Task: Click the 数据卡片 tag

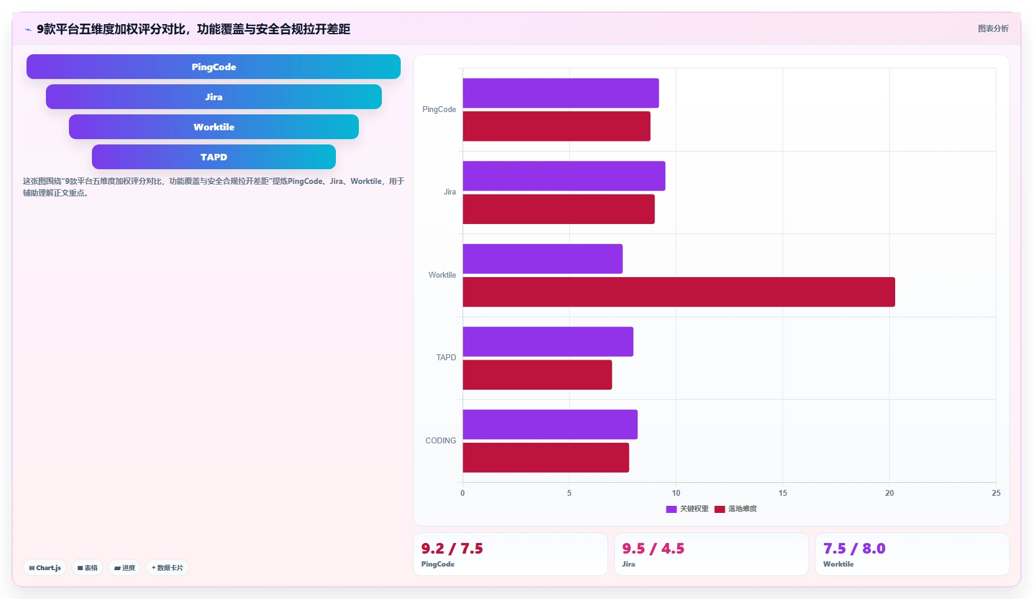Action: coord(167,568)
